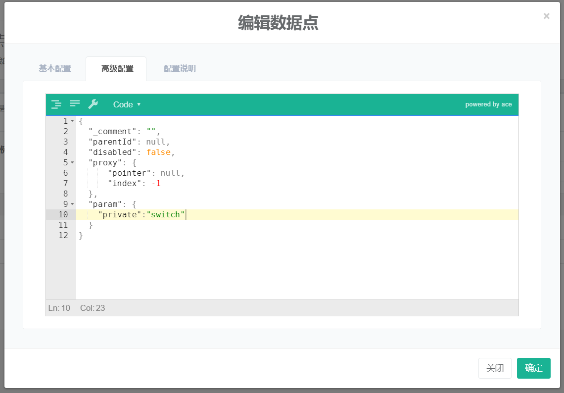Click line number 3 in the gutter
564x393 pixels.
66,142
